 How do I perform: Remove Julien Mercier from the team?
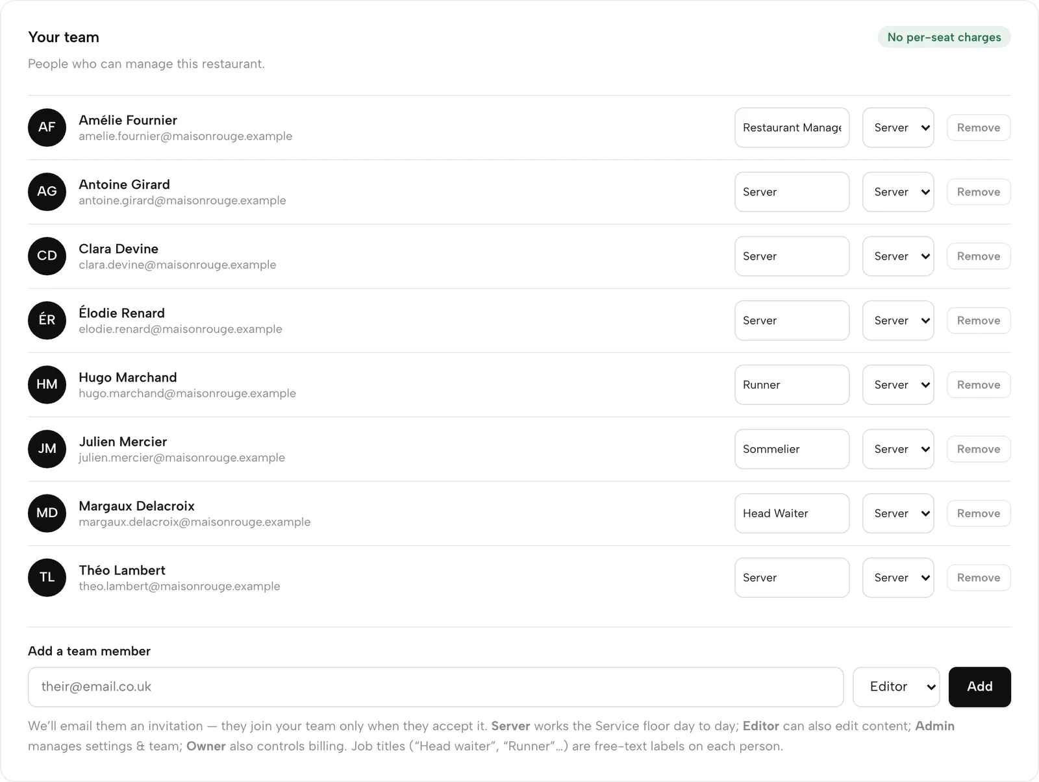(x=979, y=448)
